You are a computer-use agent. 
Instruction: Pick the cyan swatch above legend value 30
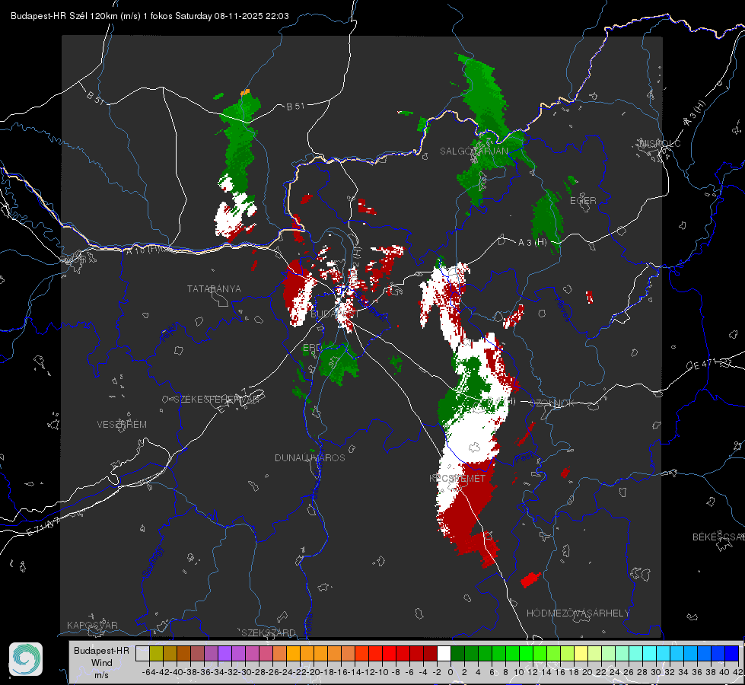click(x=664, y=653)
